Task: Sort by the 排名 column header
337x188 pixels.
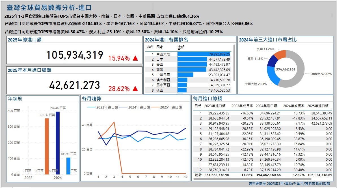Action: pos(150,47)
